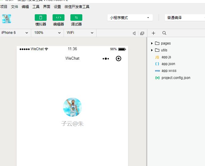Open the 微信开发者工具 menu

[x=77, y=7]
